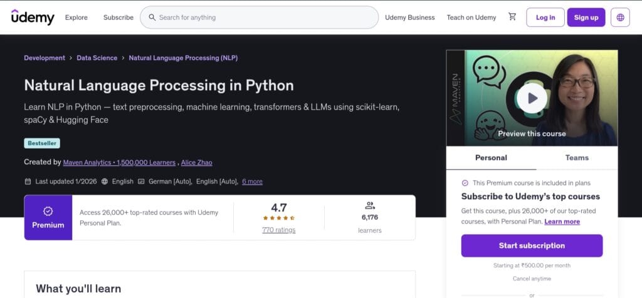Click in the Search for anything field
642x298 pixels.
(259, 17)
